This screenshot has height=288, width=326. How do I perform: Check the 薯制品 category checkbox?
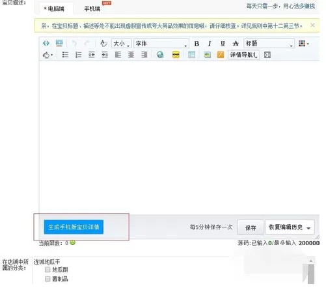48,279
